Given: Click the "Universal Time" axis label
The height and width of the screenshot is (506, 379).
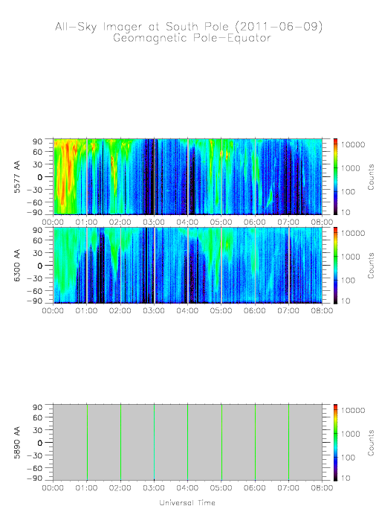Looking at the screenshot, I should pyautogui.click(x=187, y=502).
